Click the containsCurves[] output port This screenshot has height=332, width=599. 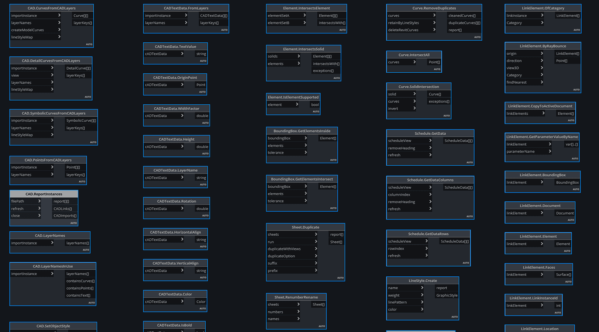[x=80, y=281]
